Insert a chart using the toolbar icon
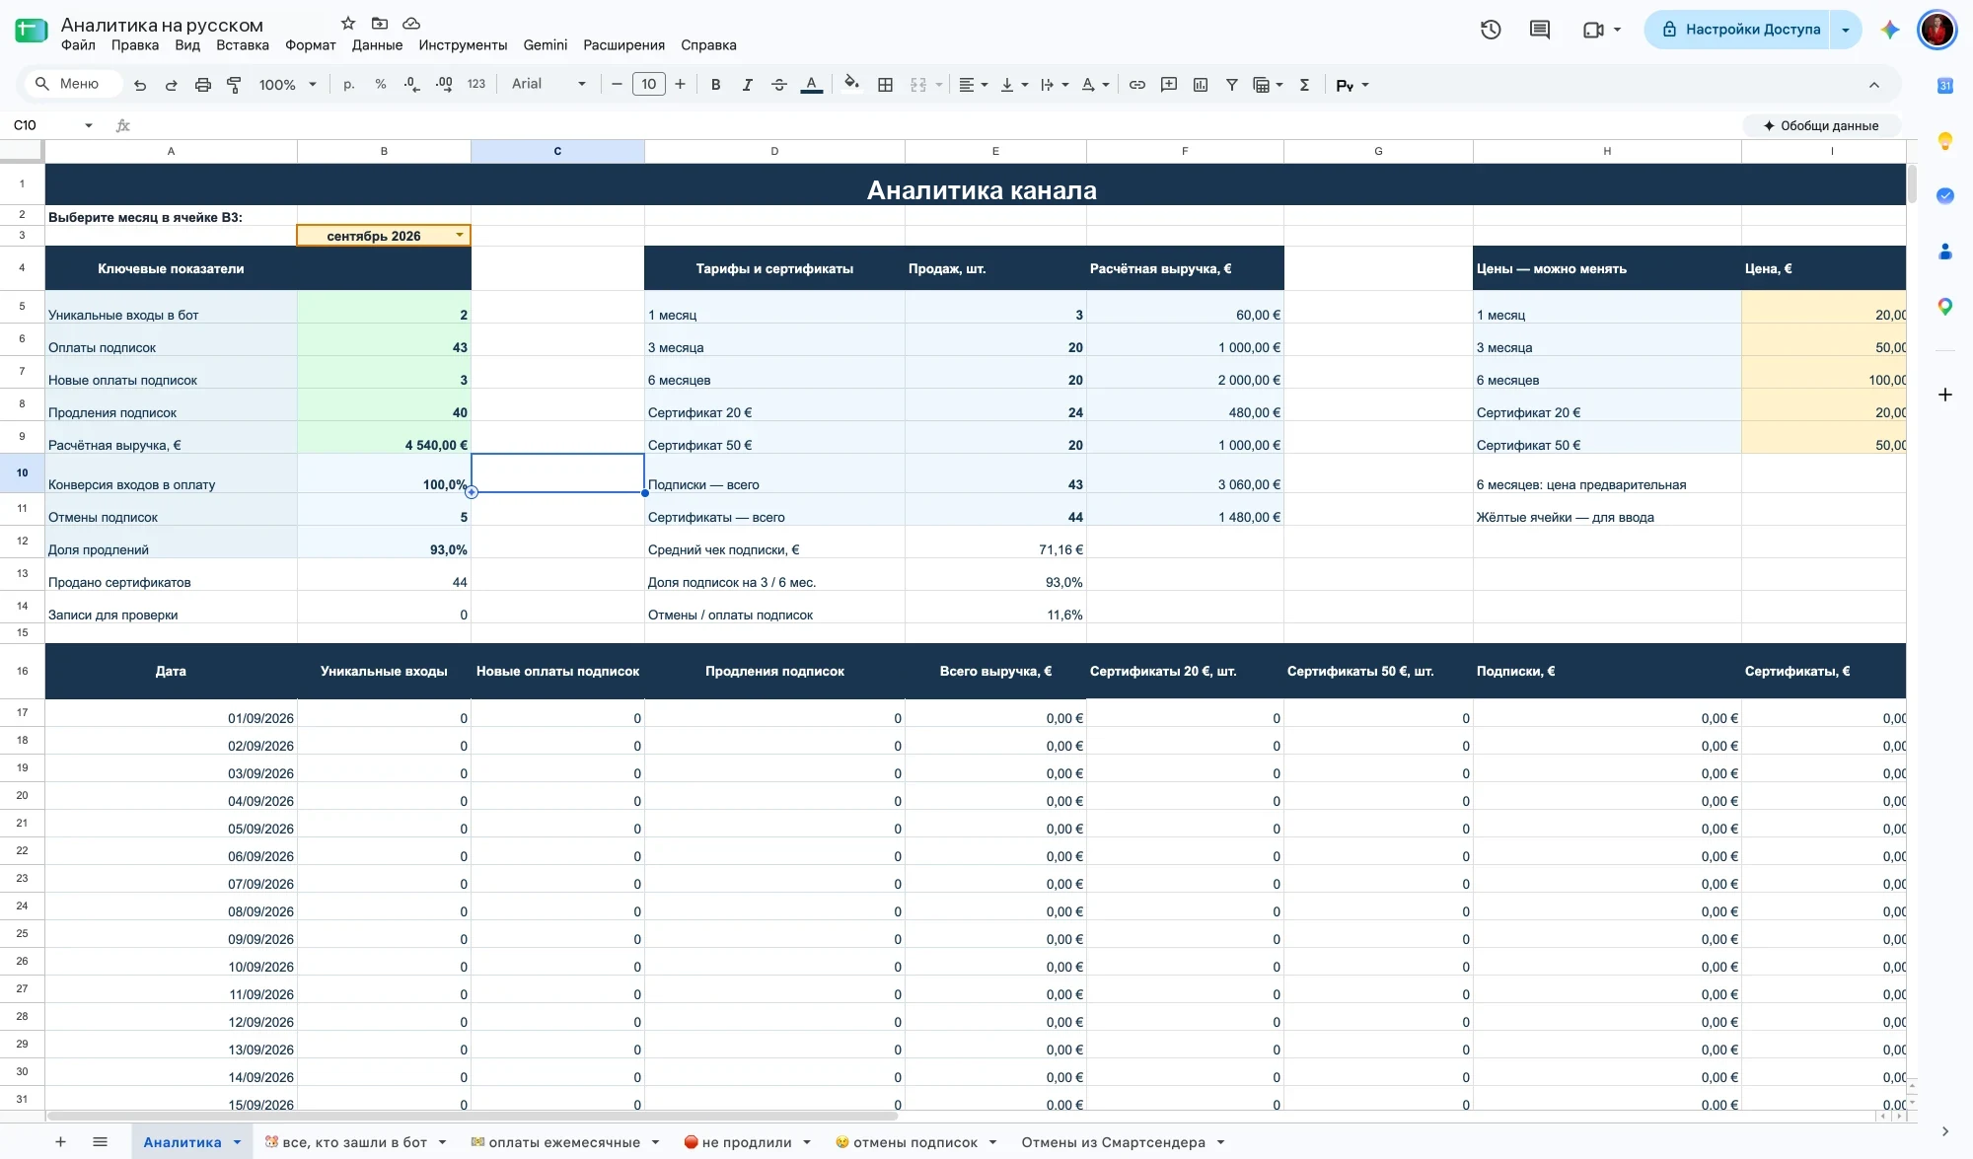 [x=1201, y=85]
